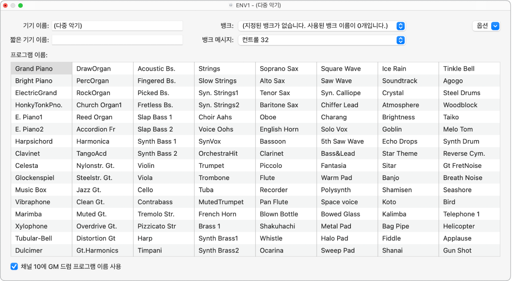Click the 짧은 기기 이름 short name field
This screenshot has width=512, height=281.
[x=117, y=40]
